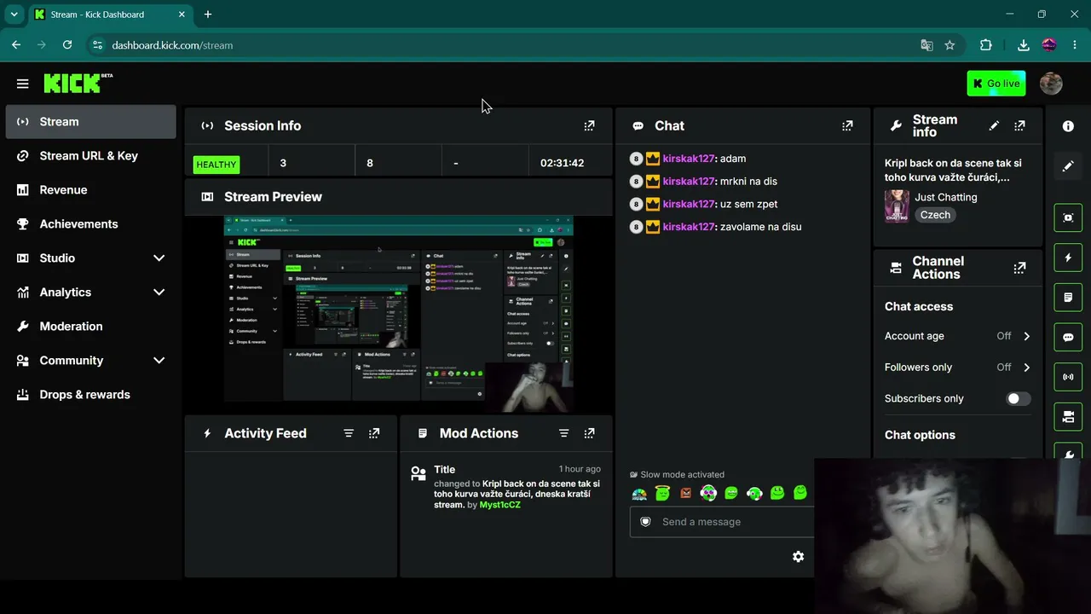Pop out the Session Info panel
The image size is (1091, 614).
click(589, 125)
